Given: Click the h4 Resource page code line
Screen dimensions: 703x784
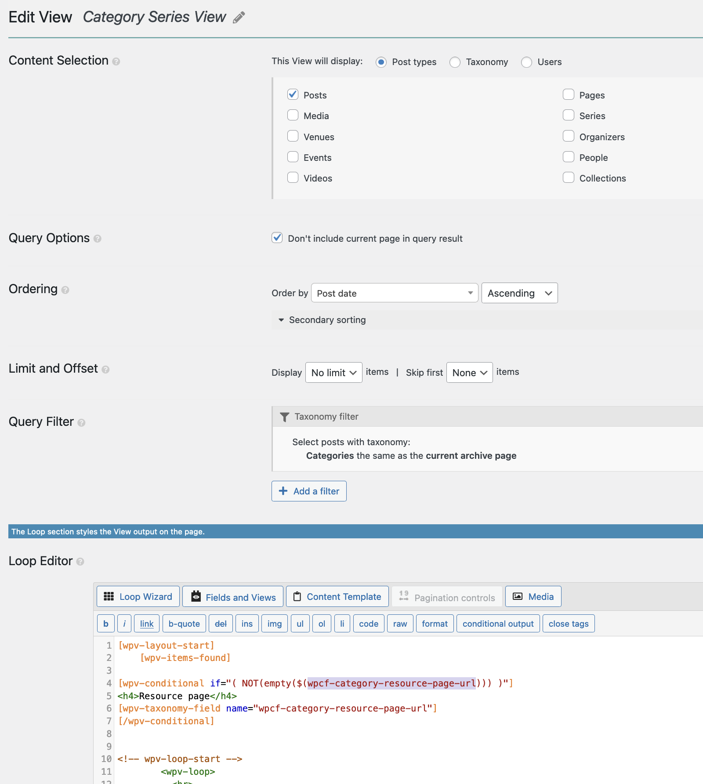Looking at the screenshot, I should 178,696.
